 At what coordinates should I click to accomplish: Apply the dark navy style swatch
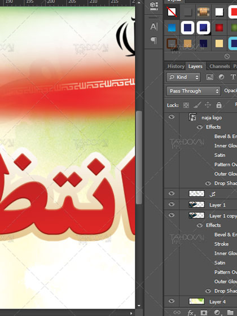(203, 43)
